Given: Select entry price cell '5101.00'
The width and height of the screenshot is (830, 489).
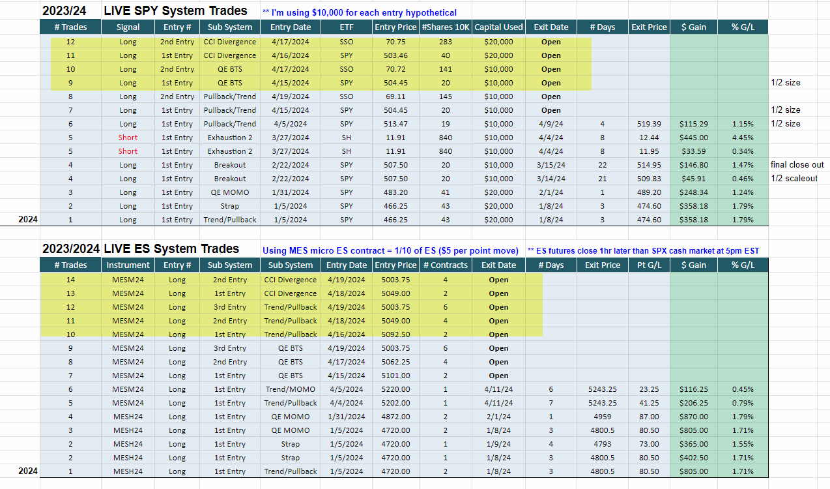Looking at the screenshot, I should click(395, 376).
